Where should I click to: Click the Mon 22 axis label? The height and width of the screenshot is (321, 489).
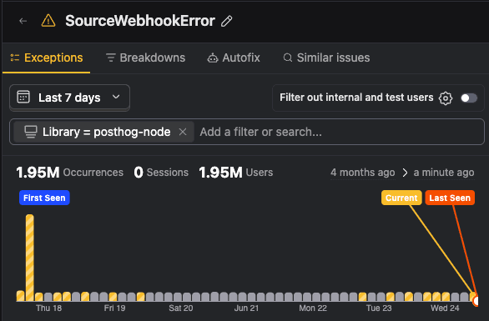(313, 308)
